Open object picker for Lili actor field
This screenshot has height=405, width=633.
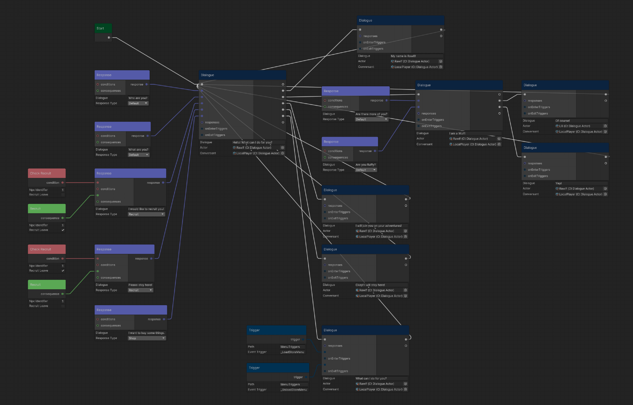(605, 126)
